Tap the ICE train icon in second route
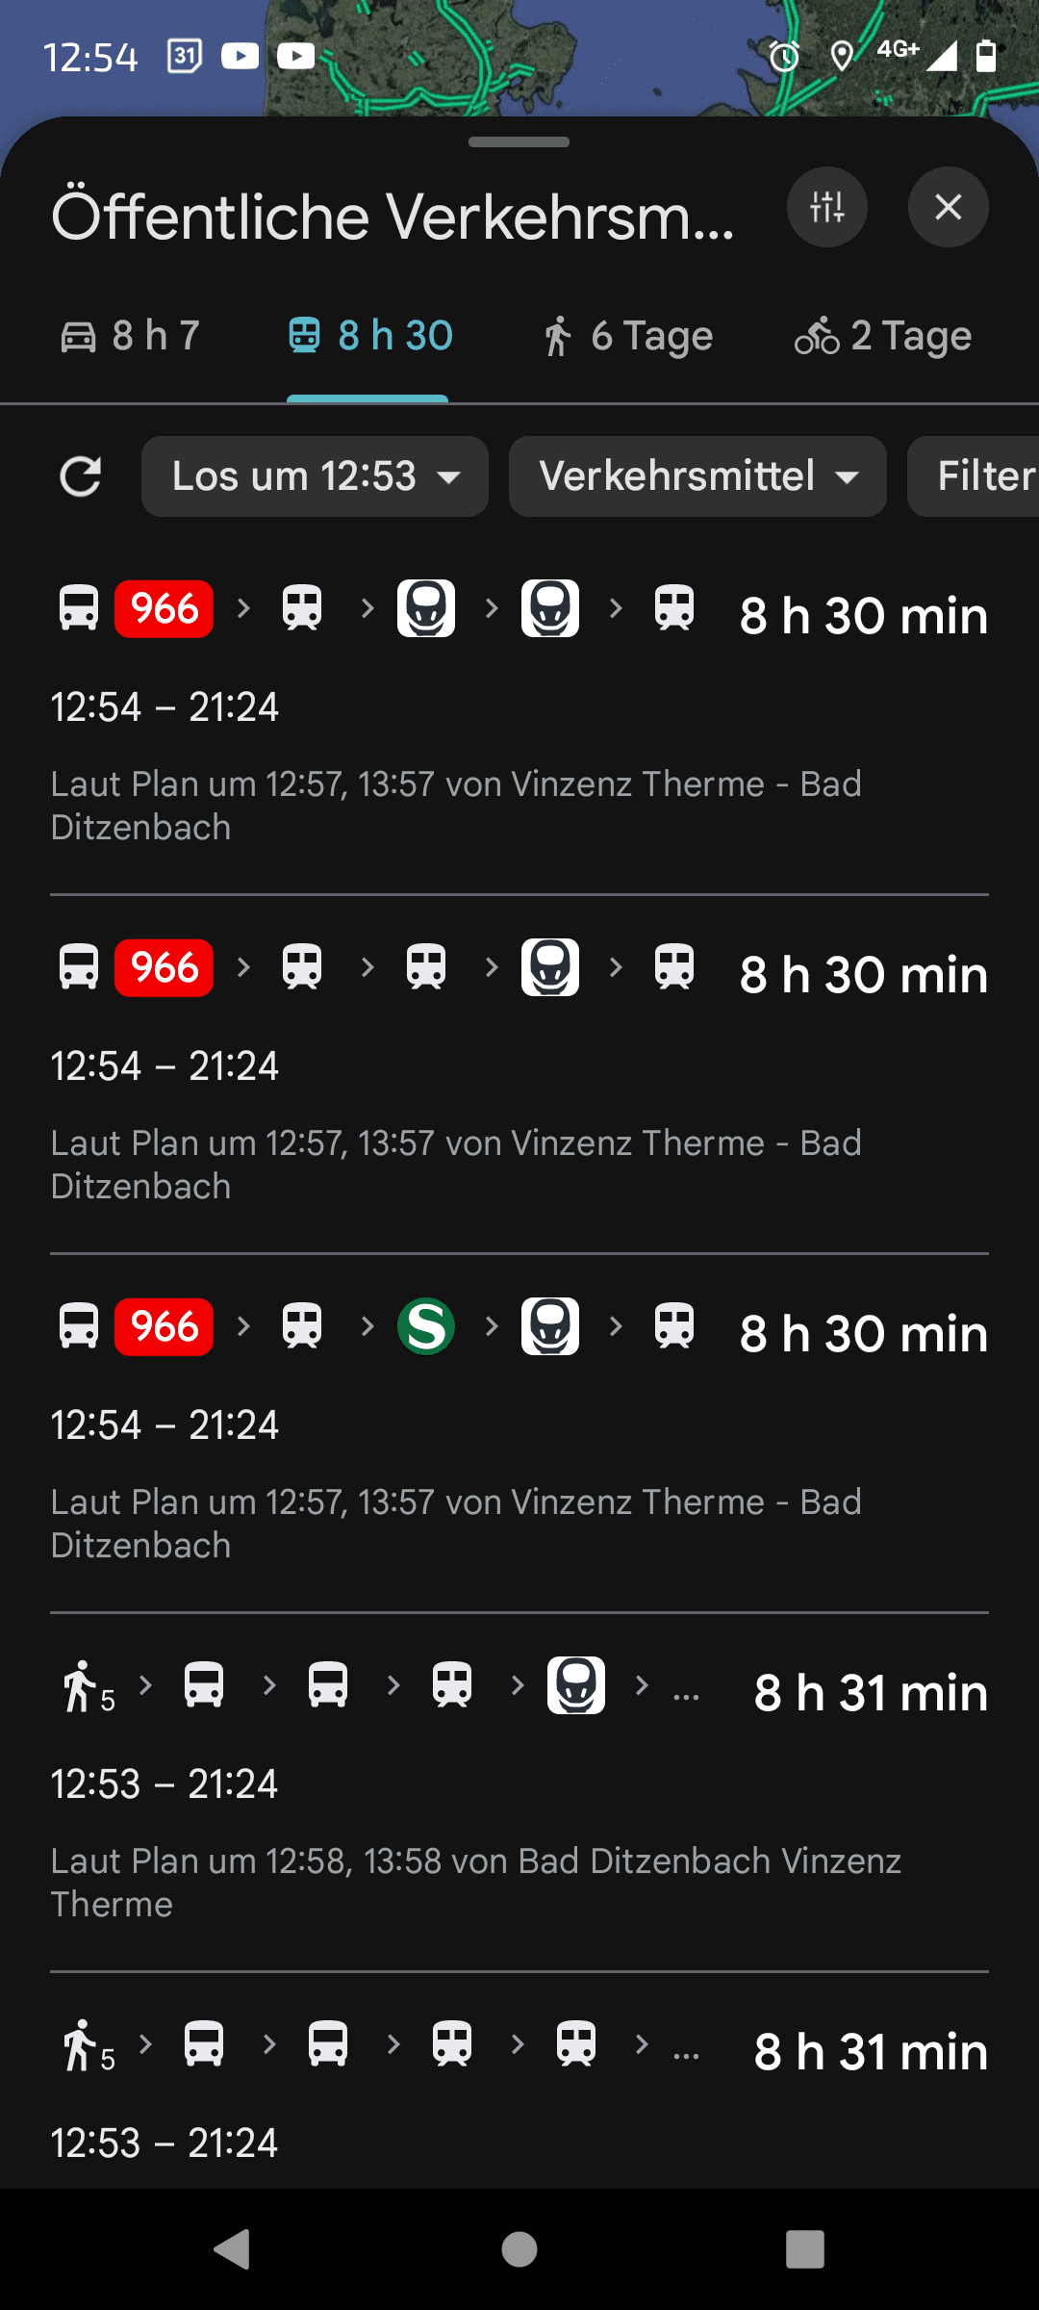The height and width of the screenshot is (2310, 1039). (x=550, y=967)
